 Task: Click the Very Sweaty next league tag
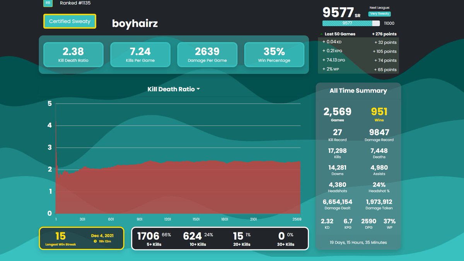(379, 14)
